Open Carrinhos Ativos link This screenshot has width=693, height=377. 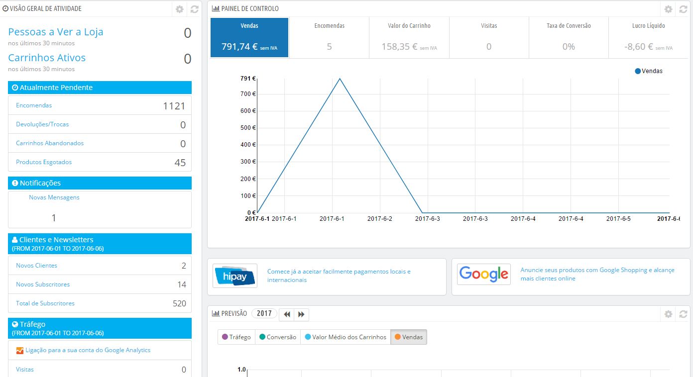pyautogui.click(x=47, y=58)
